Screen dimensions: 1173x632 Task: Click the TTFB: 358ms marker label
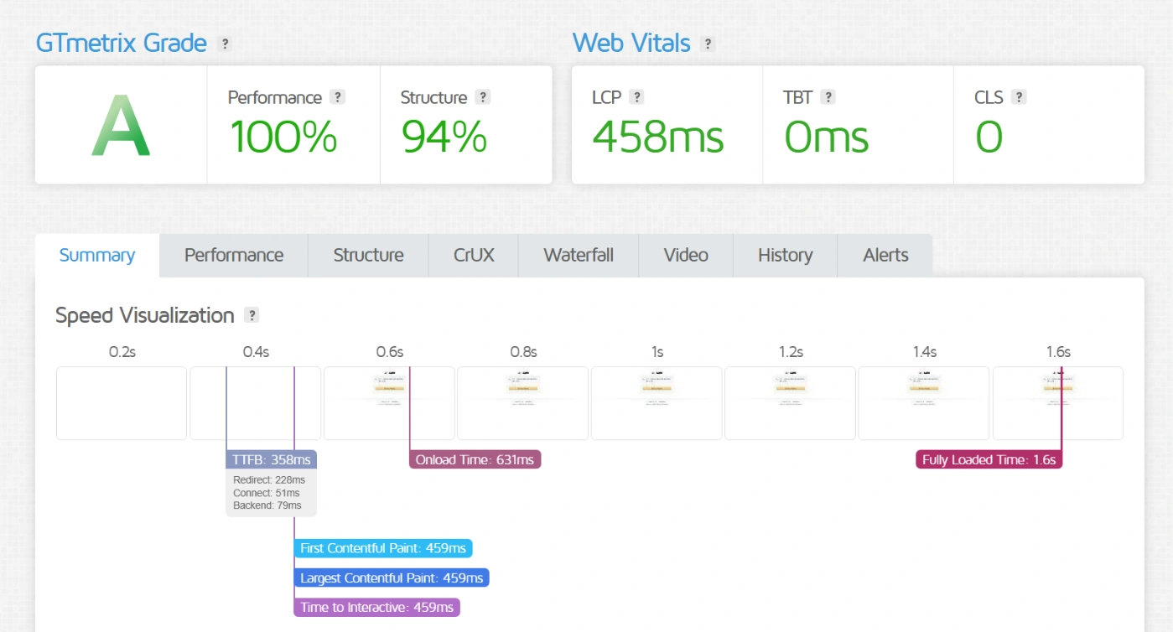272,459
